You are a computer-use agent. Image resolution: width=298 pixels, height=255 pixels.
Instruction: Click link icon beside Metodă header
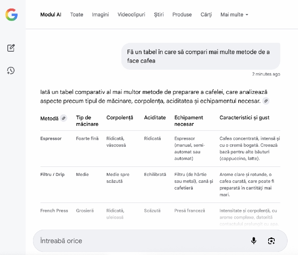click(x=63, y=118)
